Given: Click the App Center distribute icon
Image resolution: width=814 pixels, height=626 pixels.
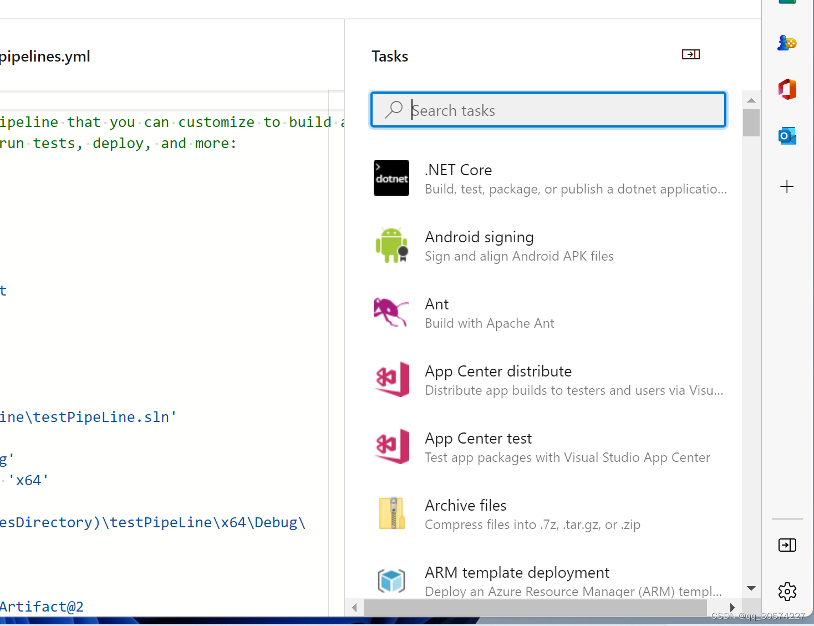Looking at the screenshot, I should coord(391,379).
